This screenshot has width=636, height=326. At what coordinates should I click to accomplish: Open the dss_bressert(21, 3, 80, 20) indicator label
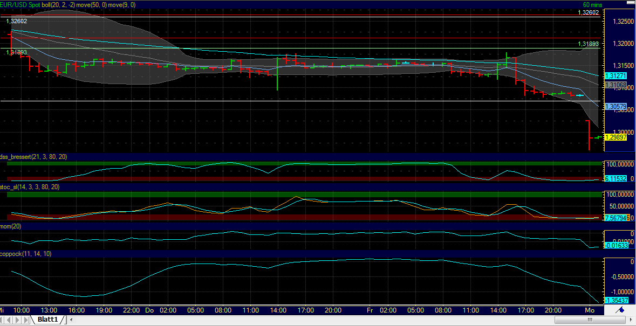32,157
